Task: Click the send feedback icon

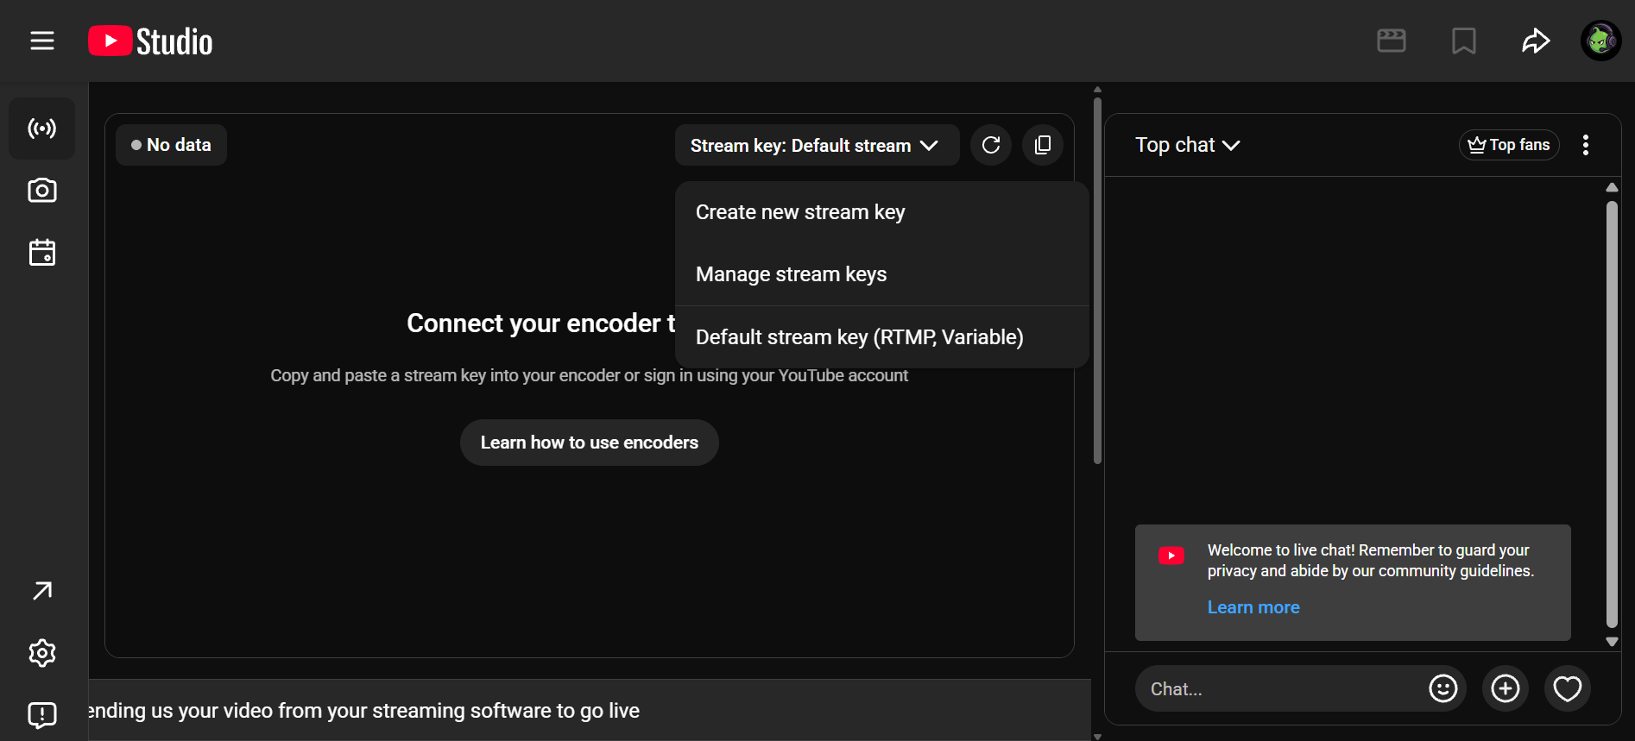Action: 42,715
